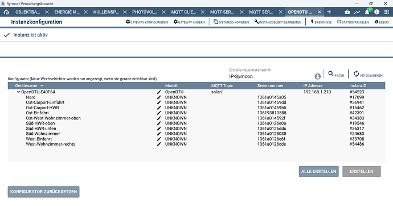The width and height of the screenshot is (393, 206).
Task: Close the NULLEINSP... tab
Action: [125, 12]
